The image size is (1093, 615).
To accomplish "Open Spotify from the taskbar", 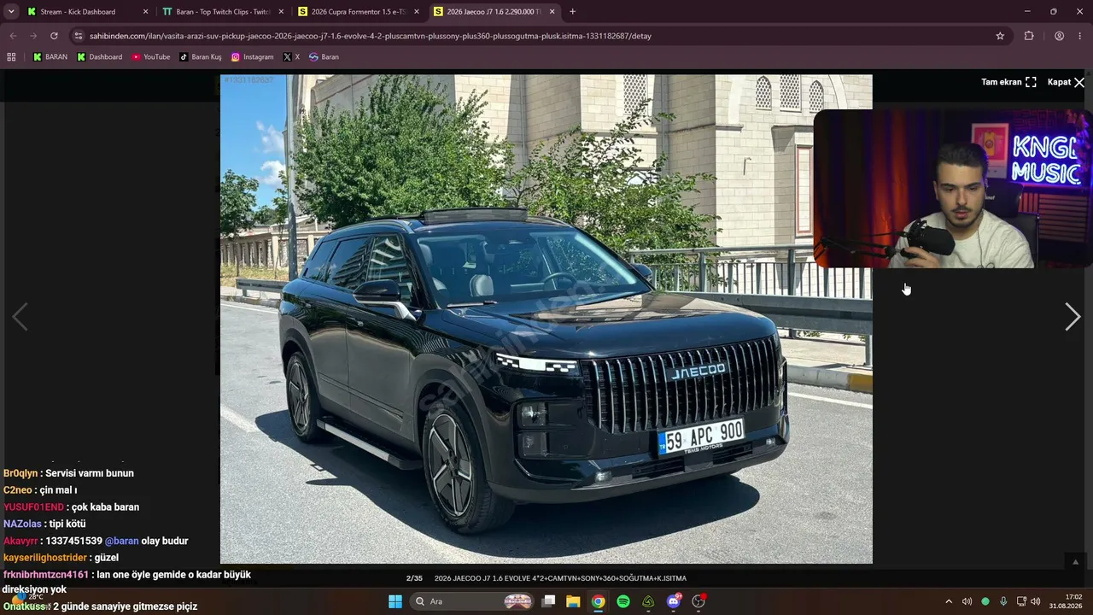I will coord(623,601).
